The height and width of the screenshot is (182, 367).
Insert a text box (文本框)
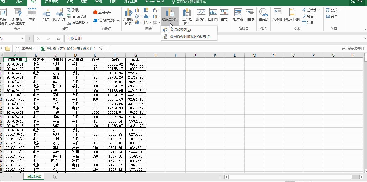(x=278, y=16)
